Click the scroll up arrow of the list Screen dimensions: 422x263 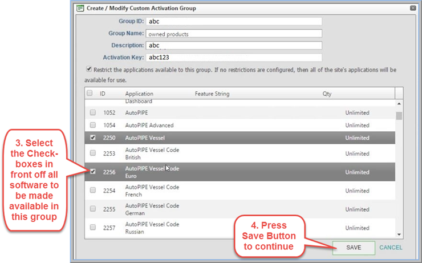tap(399, 104)
